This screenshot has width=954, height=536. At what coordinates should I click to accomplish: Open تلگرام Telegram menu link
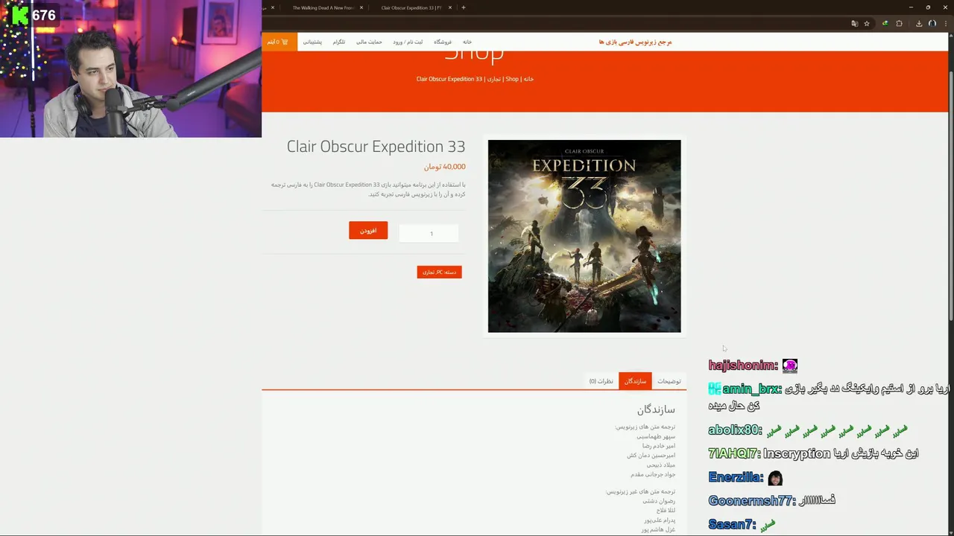[339, 42]
